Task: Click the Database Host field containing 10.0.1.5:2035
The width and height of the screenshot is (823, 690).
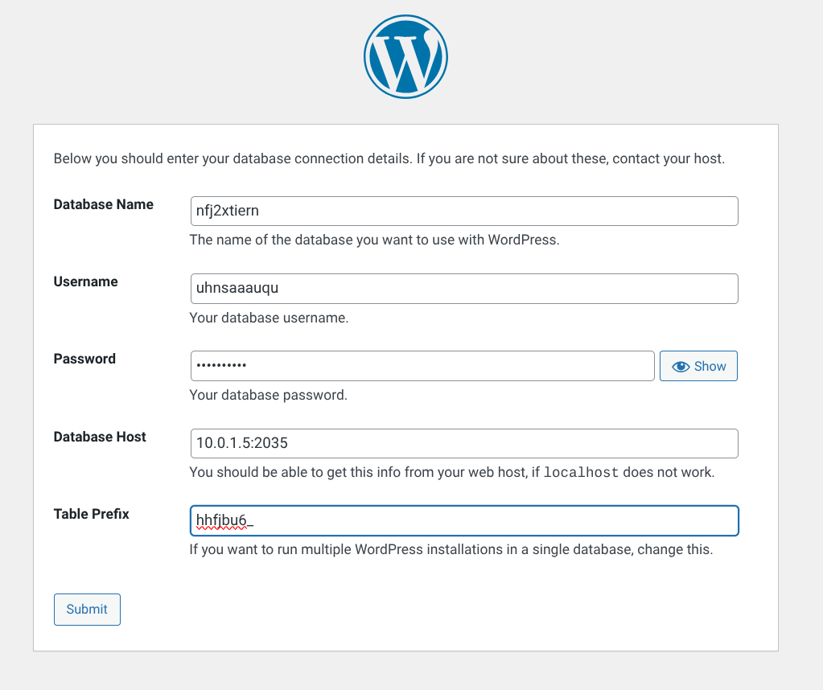Action: point(464,443)
